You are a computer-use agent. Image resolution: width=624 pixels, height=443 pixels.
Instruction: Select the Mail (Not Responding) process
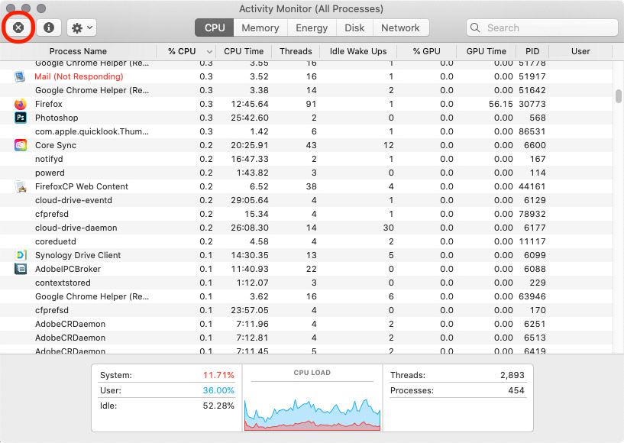(x=79, y=76)
